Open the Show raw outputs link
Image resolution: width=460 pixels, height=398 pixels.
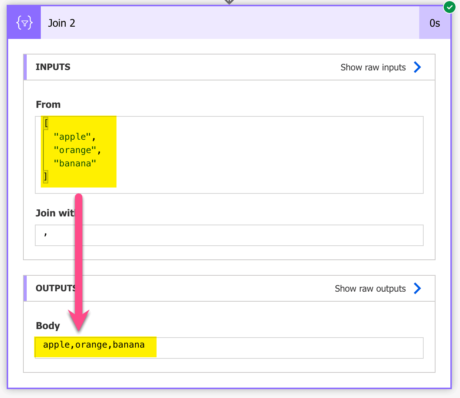coord(370,288)
